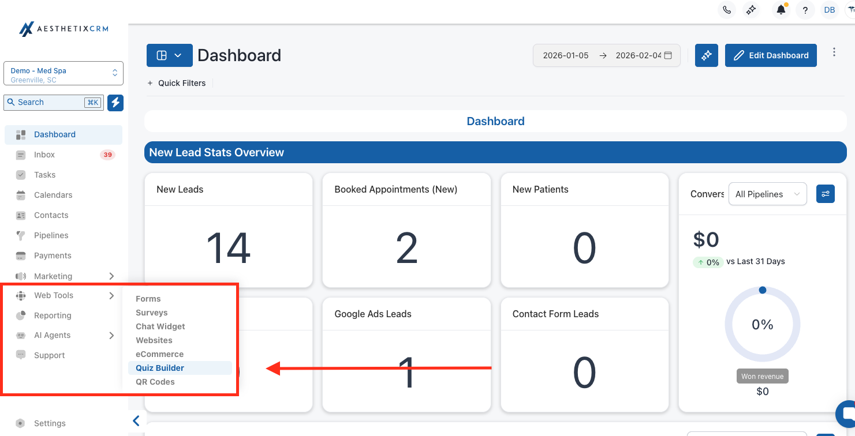Open the live chat widget bubble
Screen dimensions: 855x436
[846, 414]
